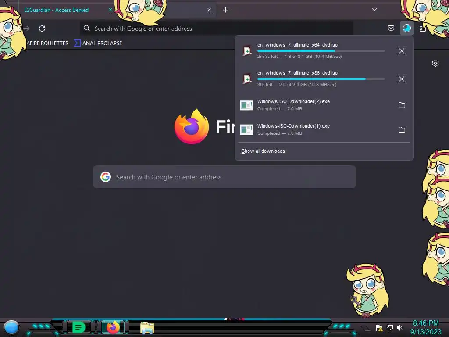Open the Pocket save icon in toolbar

(391, 28)
